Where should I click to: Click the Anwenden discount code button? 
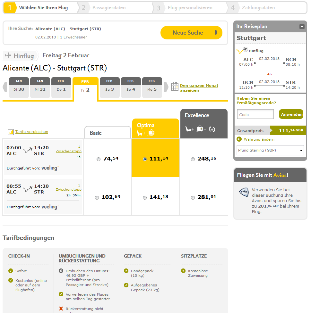pyautogui.click(x=291, y=114)
